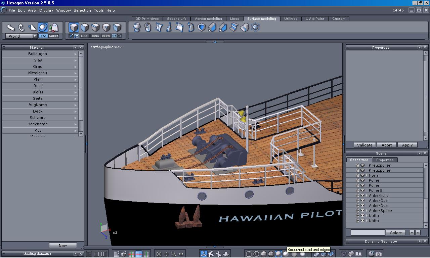Hide the Ankerlicht object using its eye
430x258 pixels.
362,196
